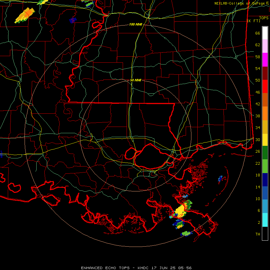
Task: Click the navy blue 18 legend swatch
Action: point(265,180)
